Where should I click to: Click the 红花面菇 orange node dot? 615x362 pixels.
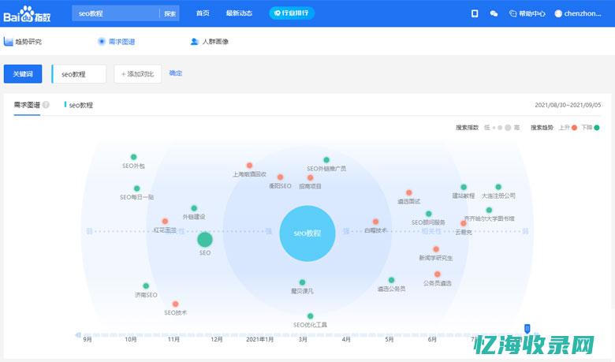tap(165, 221)
